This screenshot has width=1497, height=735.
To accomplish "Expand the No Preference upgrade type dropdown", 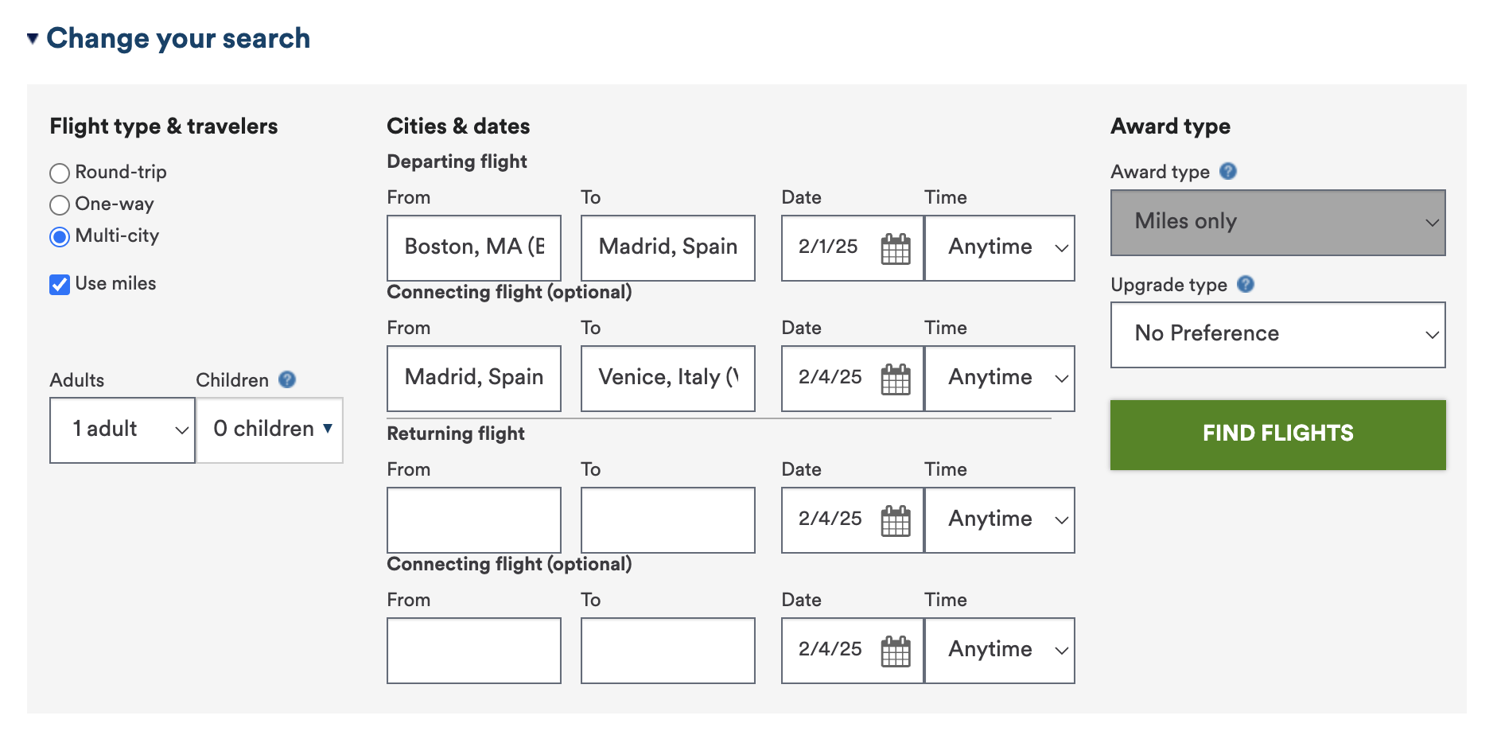I will tap(1277, 334).
